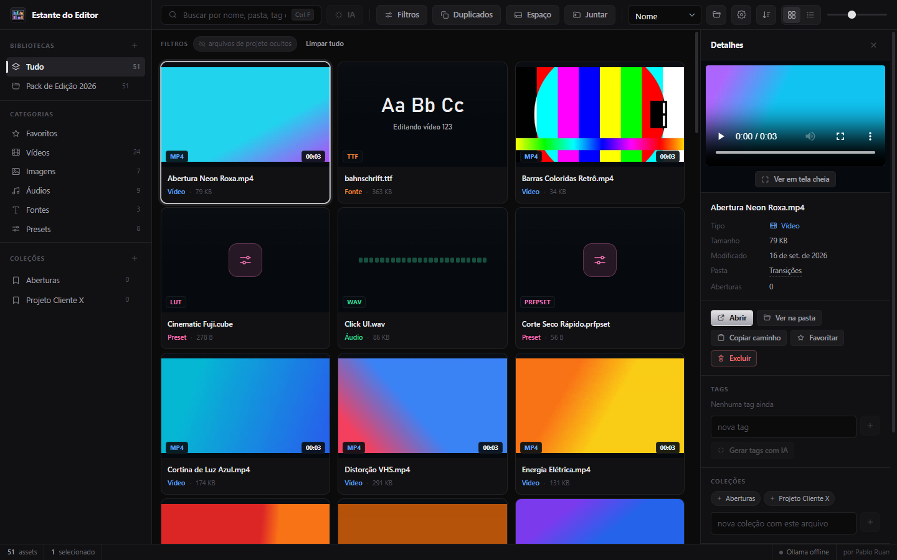Screen dimensions: 897x560
Task: Open the Projeto Cliente X collection in sidebar
Action: 76,301
